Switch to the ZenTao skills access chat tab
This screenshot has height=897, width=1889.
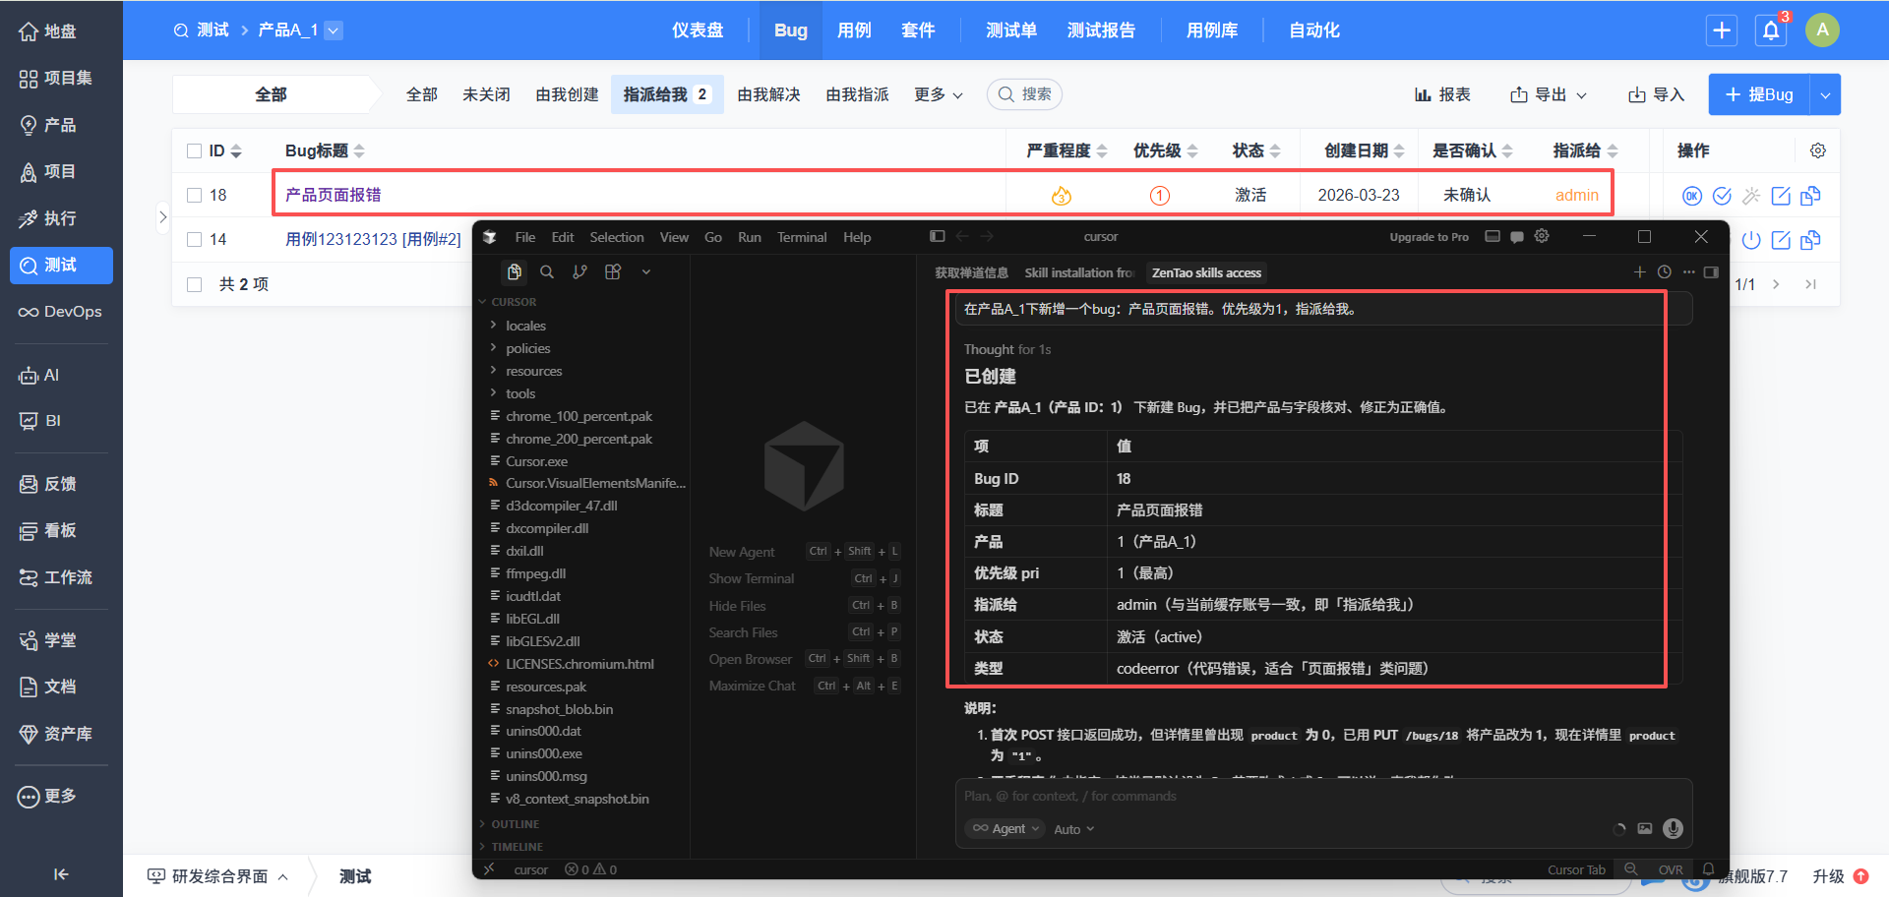[1206, 272]
